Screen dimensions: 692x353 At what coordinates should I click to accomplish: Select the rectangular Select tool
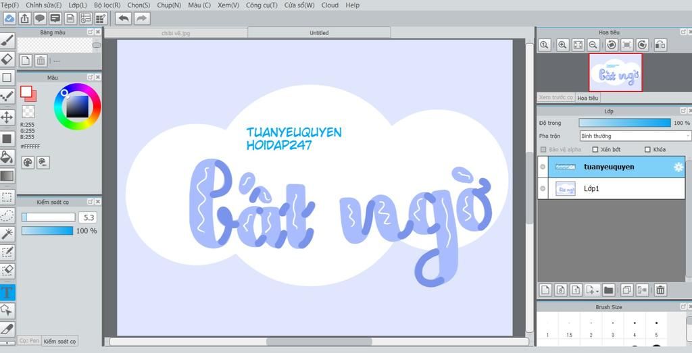[x=7, y=197]
